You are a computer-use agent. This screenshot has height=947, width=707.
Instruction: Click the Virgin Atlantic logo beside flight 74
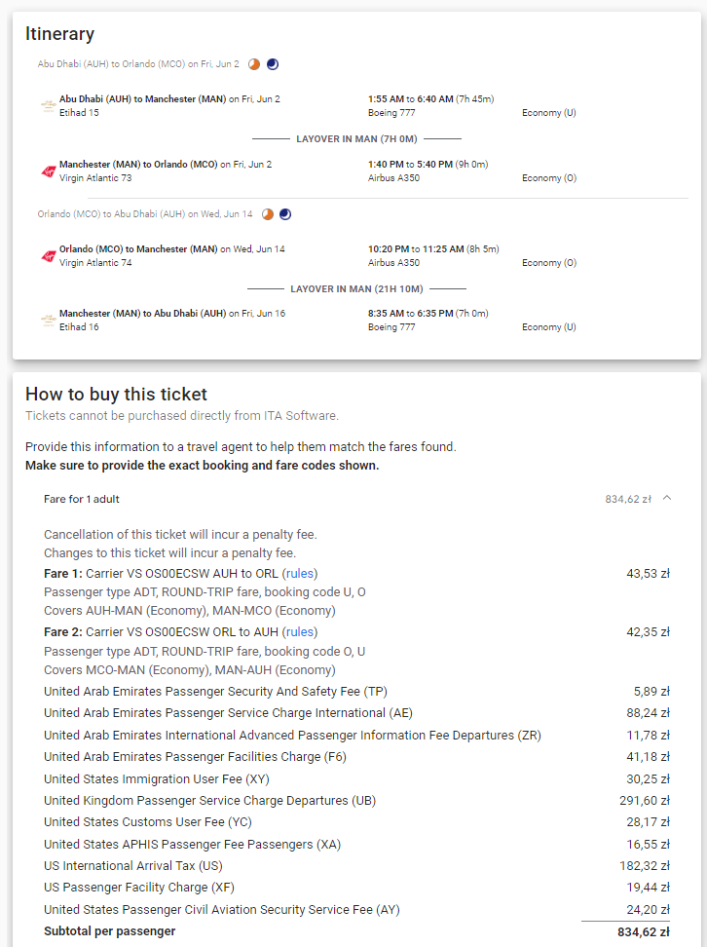coord(49,255)
